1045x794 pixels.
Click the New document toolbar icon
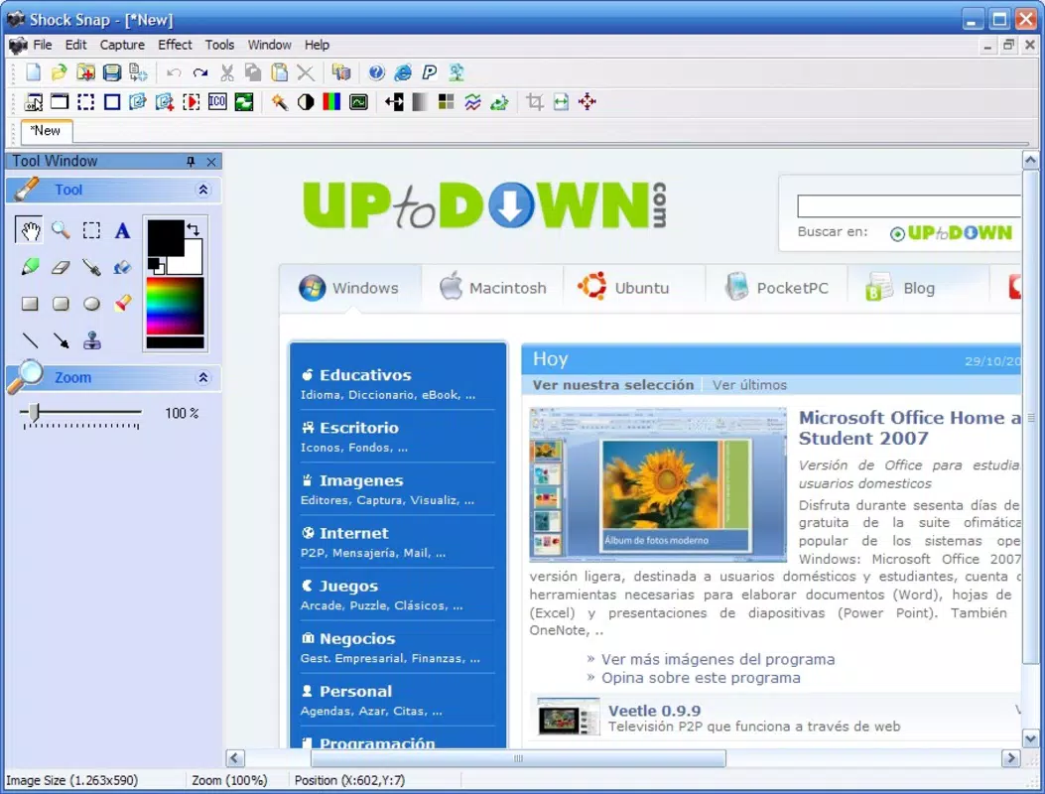[33, 72]
